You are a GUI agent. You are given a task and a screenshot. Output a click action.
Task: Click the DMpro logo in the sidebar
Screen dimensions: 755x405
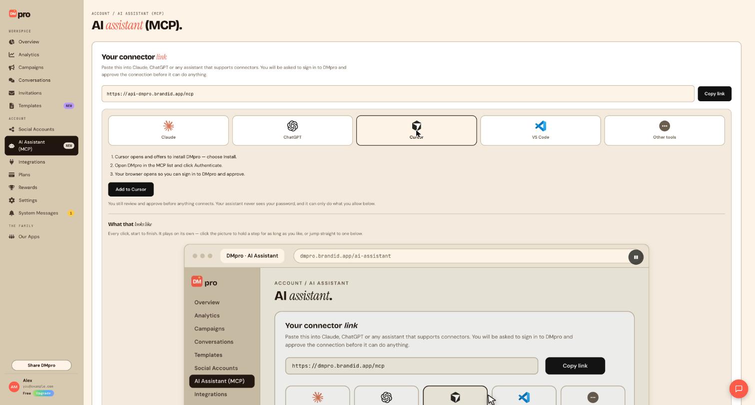point(19,14)
